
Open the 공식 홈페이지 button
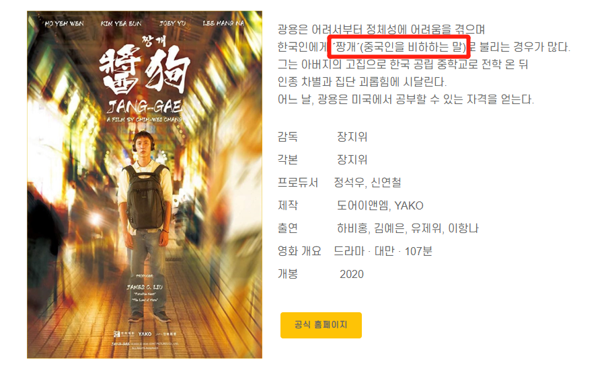tap(321, 325)
